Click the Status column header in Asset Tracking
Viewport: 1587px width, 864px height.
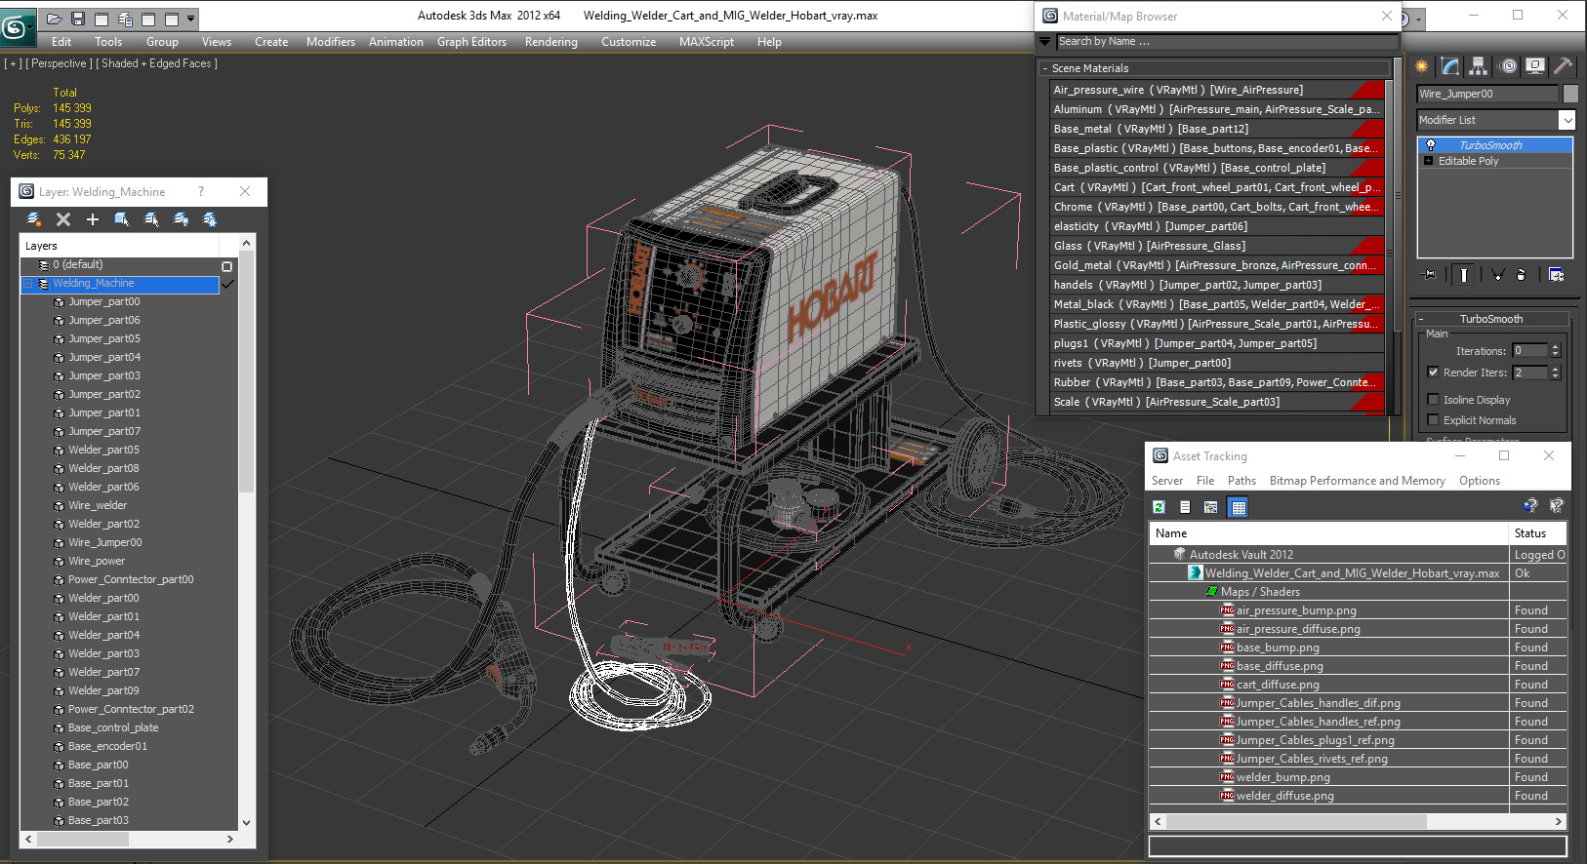pos(1537,533)
